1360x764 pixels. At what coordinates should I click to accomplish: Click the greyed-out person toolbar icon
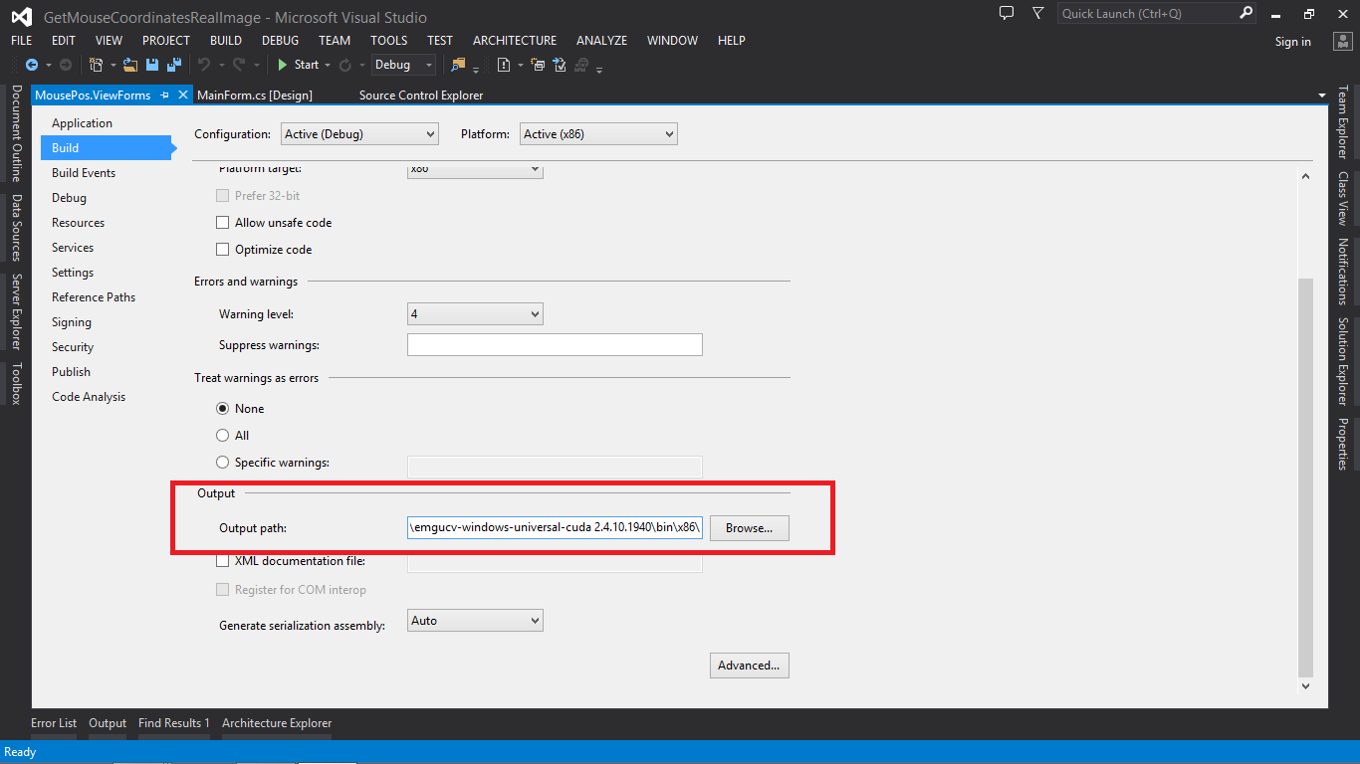click(582, 65)
